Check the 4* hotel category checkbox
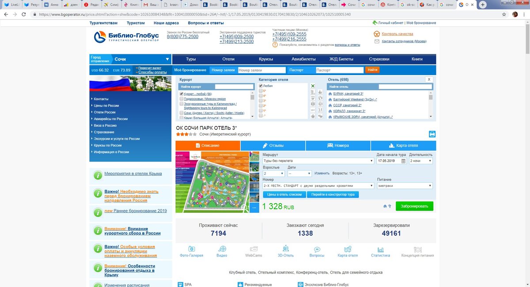The height and width of the screenshot is (287, 530). tap(261, 96)
